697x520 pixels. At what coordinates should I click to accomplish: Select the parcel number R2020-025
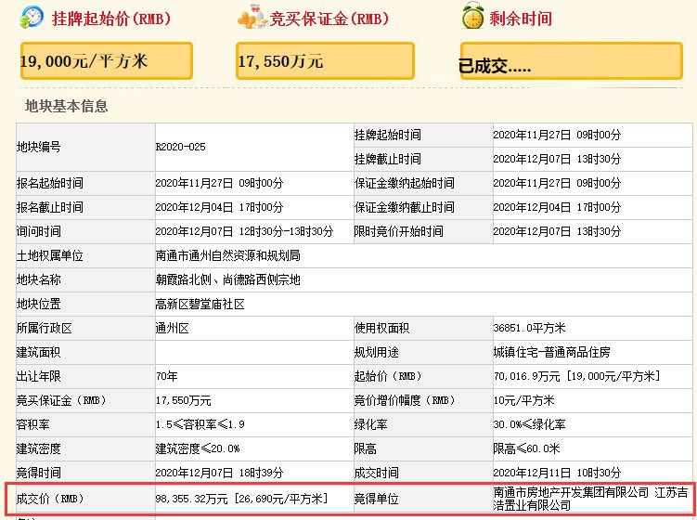pos(180,147)
